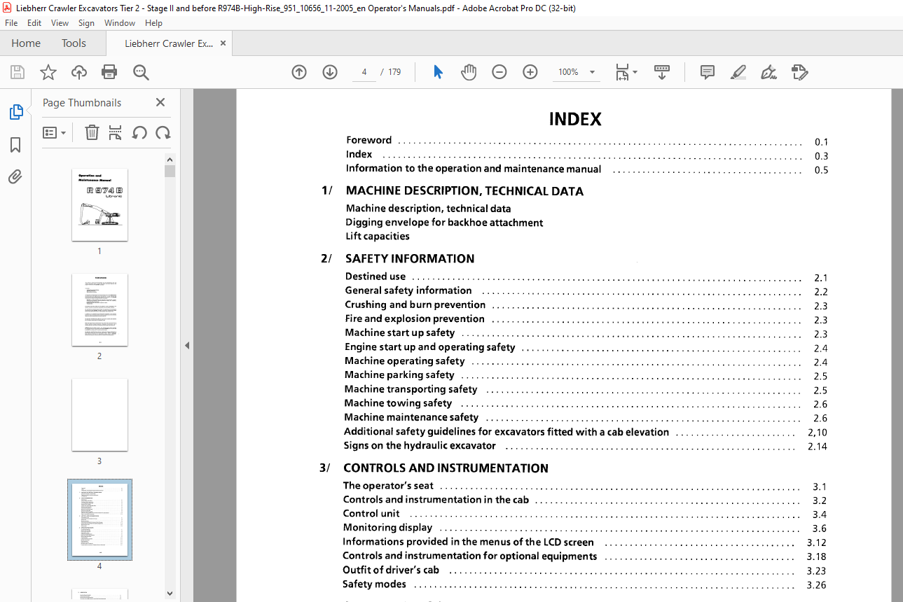Open the Help menu
The width and height of the screenshot is (903, 602).
(153, 23)
